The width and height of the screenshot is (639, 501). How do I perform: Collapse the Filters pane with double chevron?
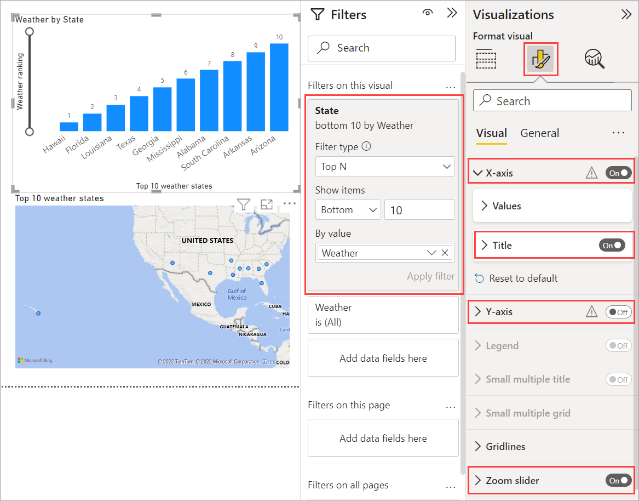452,14
